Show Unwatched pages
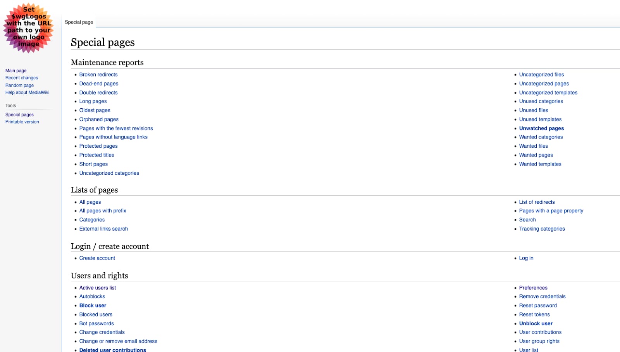620x352 pixels. pos(541,128)
